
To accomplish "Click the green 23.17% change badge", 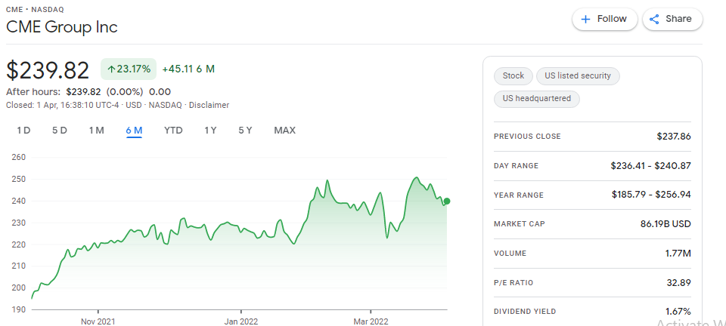I will tap(129, 69).
